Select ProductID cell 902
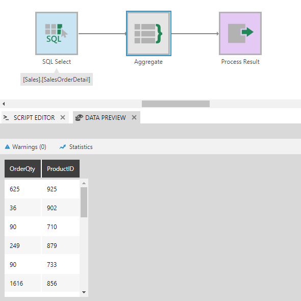The image size is (301, 301). tap(61, 208)
